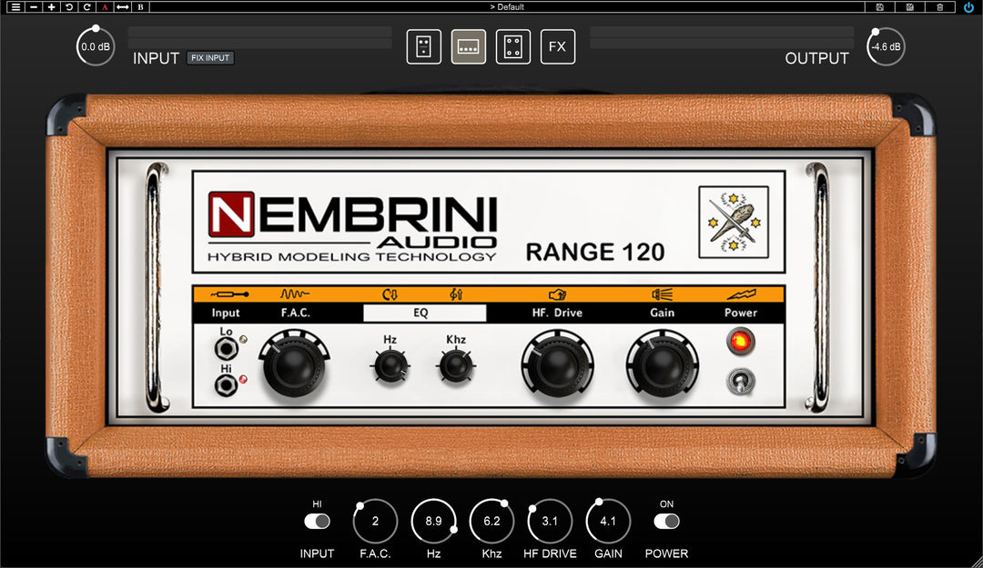Save preset with first floppy icon
The image size is (983, 568).
(x=879, y=7)
